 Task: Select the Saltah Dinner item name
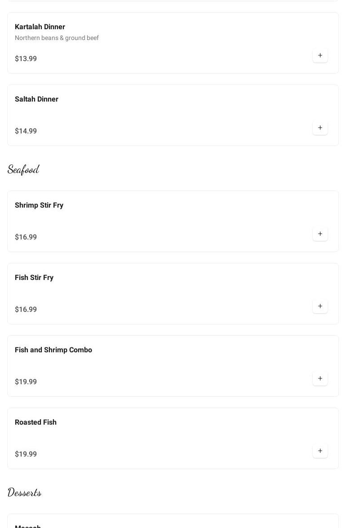(36, 99)
